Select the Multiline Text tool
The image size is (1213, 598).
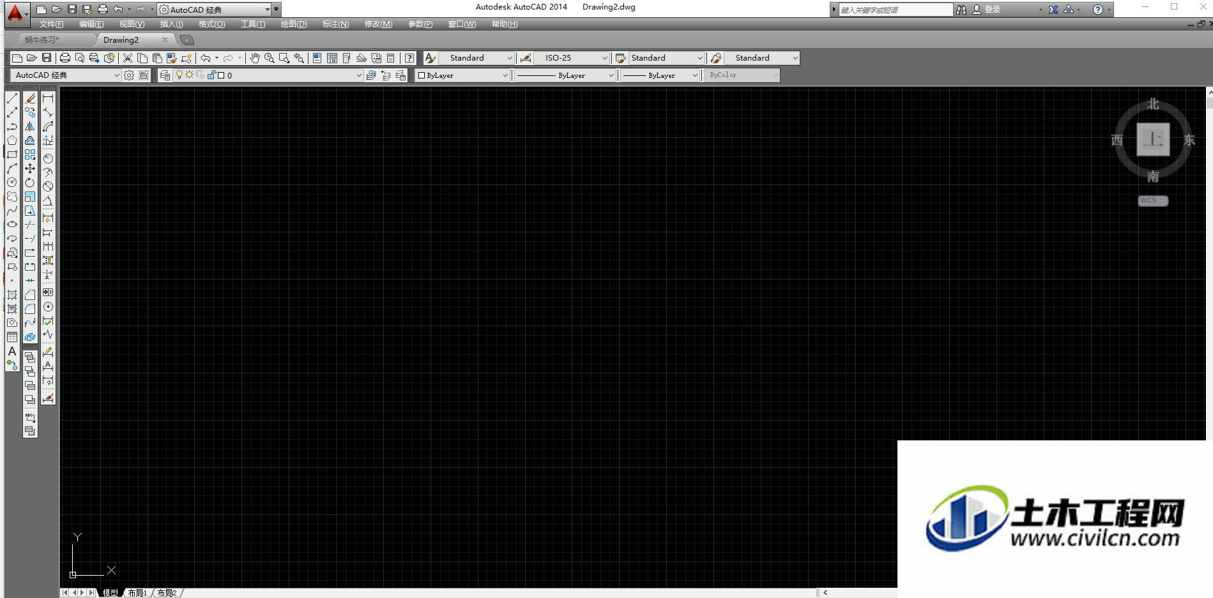click(x=12, y=351)
